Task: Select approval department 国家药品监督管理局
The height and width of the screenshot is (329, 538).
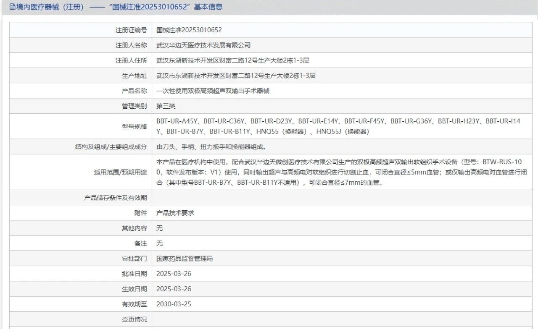Action: click(185, 258)
